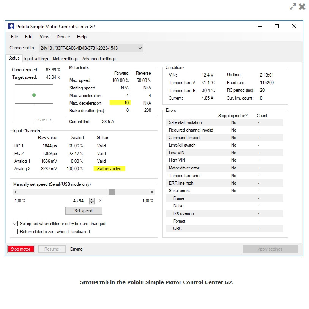Open the Connected to device dropdown

(140, 48)
